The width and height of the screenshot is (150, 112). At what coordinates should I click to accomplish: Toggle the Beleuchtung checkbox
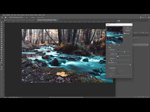[108, 68]
